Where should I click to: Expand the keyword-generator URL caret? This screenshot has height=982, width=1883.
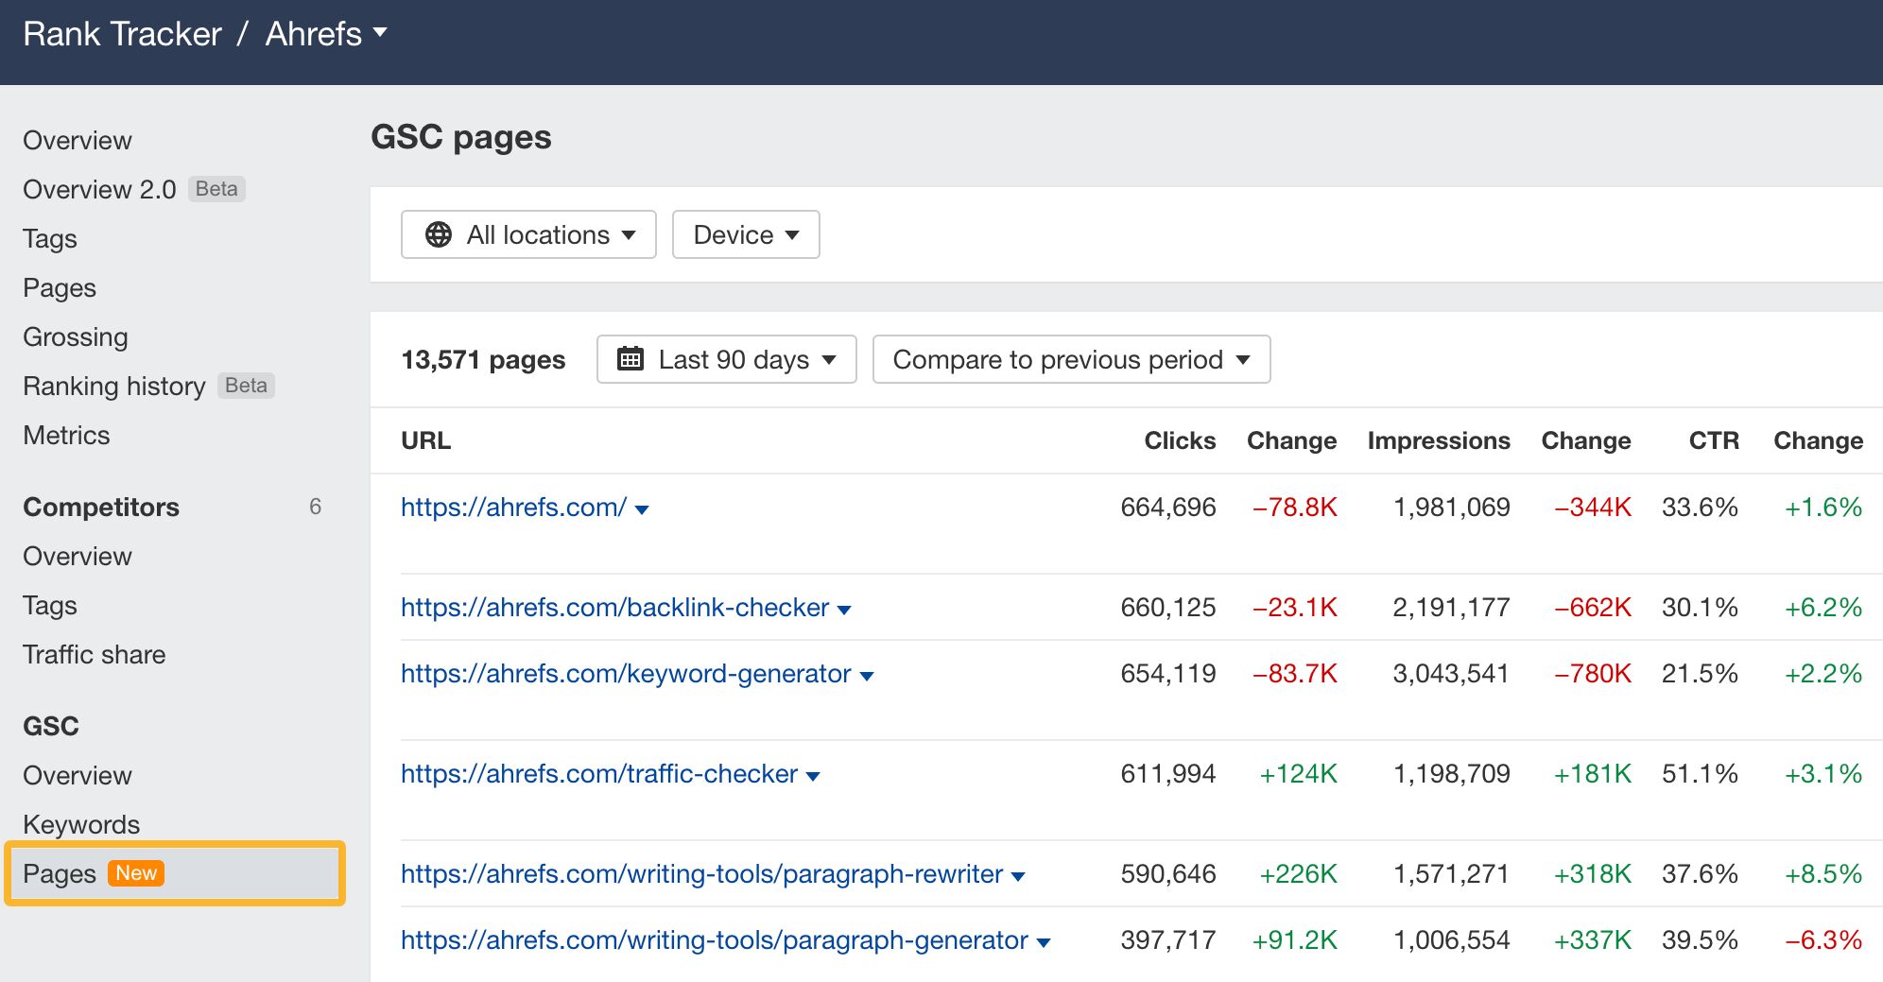tap(867, 676)
